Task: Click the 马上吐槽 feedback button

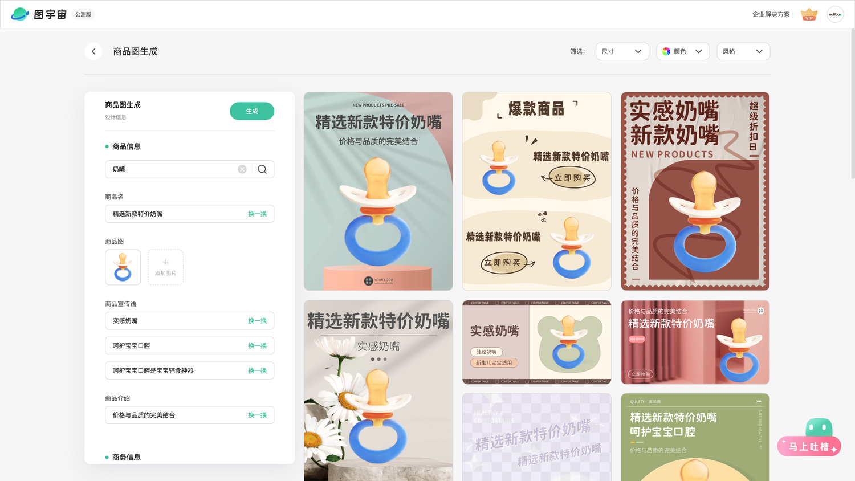Action: pyautogui.click(x=809, y=447)
